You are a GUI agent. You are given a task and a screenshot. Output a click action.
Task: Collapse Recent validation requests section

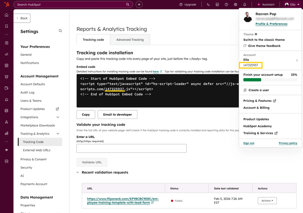tap(78, 172)
